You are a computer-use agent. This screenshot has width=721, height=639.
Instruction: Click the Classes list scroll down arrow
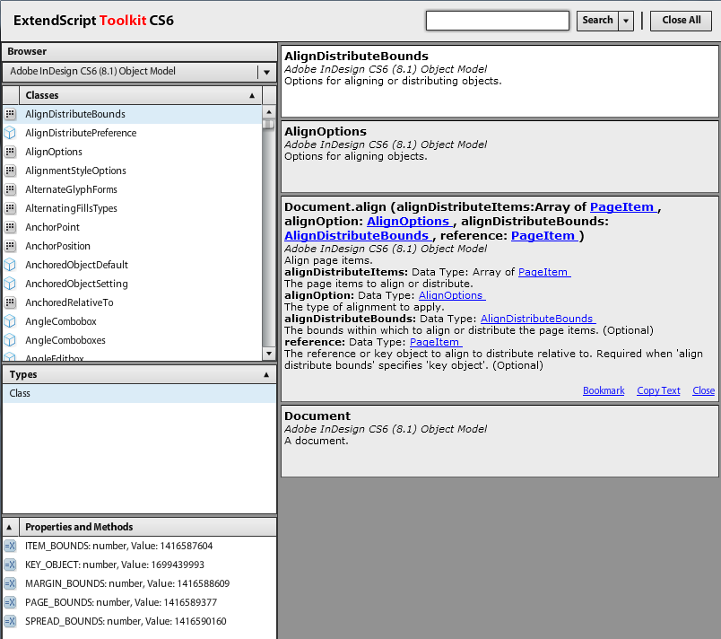[x=268, y=354]
